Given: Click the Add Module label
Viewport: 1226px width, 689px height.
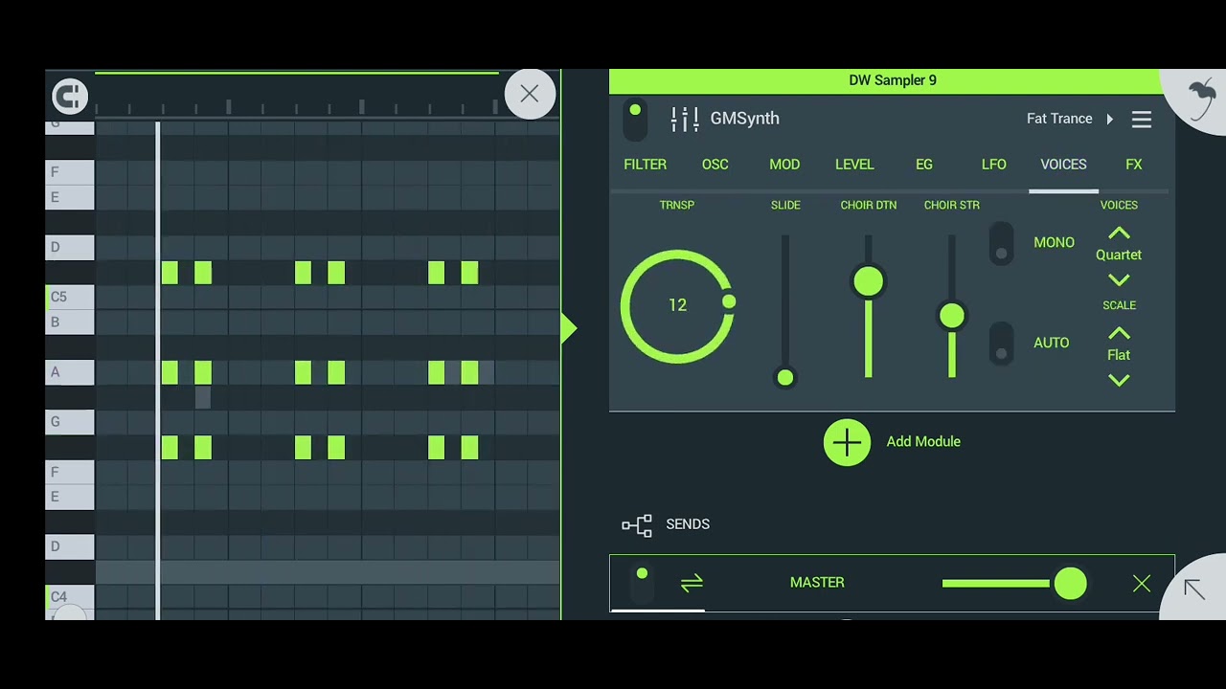Looking at the screenshot, I should (x=923, y=442).
